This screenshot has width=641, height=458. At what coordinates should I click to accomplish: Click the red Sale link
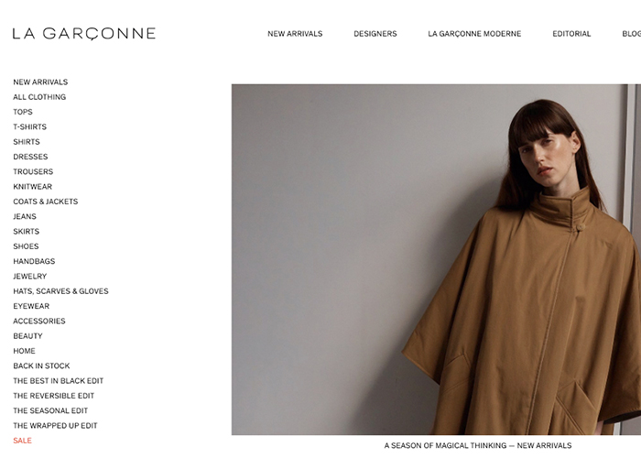tap(22, 441)
